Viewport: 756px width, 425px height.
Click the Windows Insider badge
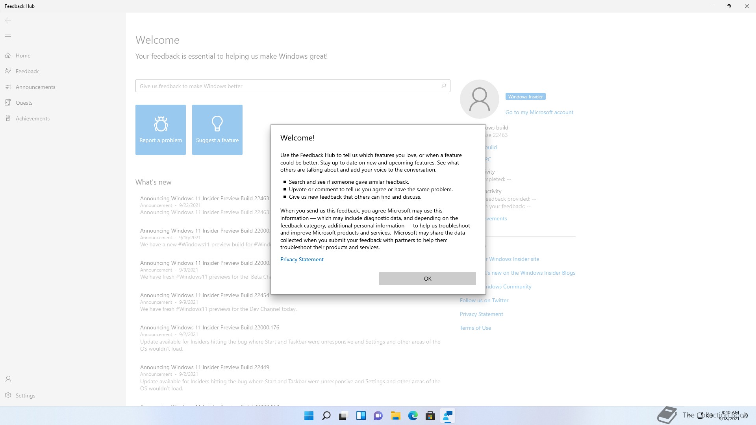525,96
